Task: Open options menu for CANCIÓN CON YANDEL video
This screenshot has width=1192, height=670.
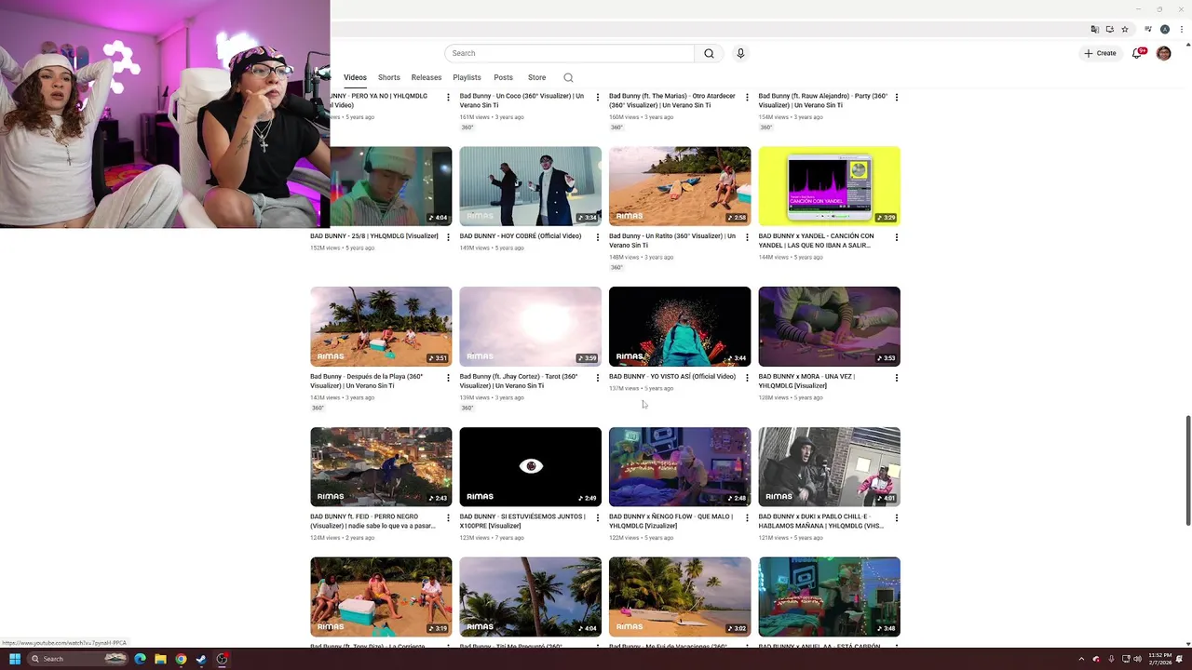Action: [897, 237]
